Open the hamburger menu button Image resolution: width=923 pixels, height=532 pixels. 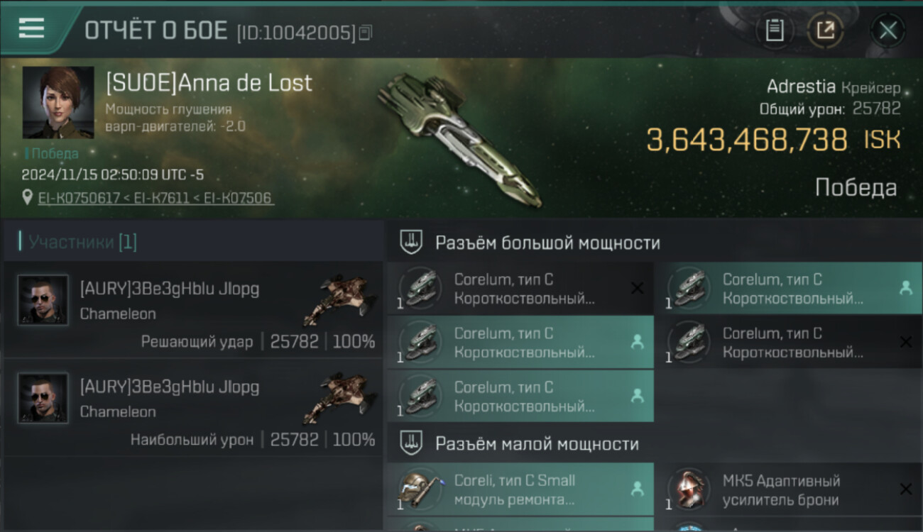click(31, 28)
